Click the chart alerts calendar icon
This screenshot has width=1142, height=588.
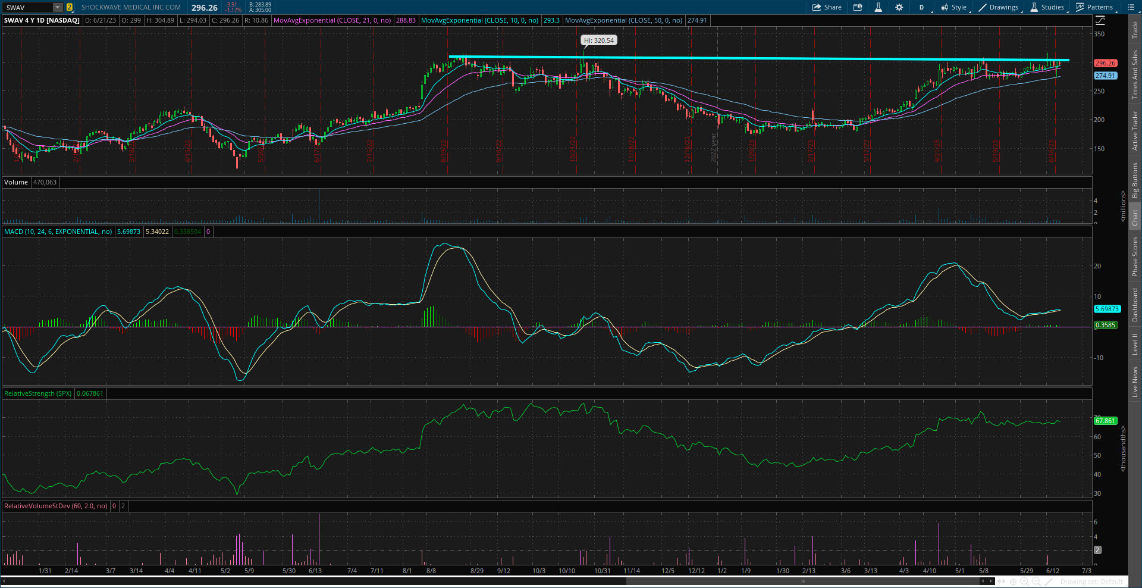[858, 7]
